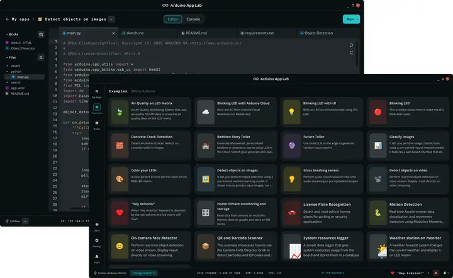Open the app dropdown next to Detect objects on images
Image resolution: width=453 pixels, height=278 pixels.
click(x=111, y=19)
